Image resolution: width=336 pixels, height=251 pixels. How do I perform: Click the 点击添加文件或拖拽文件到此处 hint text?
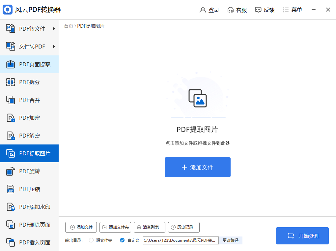[x=198, y=143]
